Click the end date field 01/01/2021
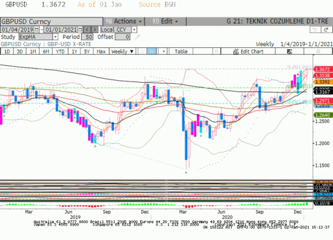Screen dimensions: 333x240 click(61, 29)
